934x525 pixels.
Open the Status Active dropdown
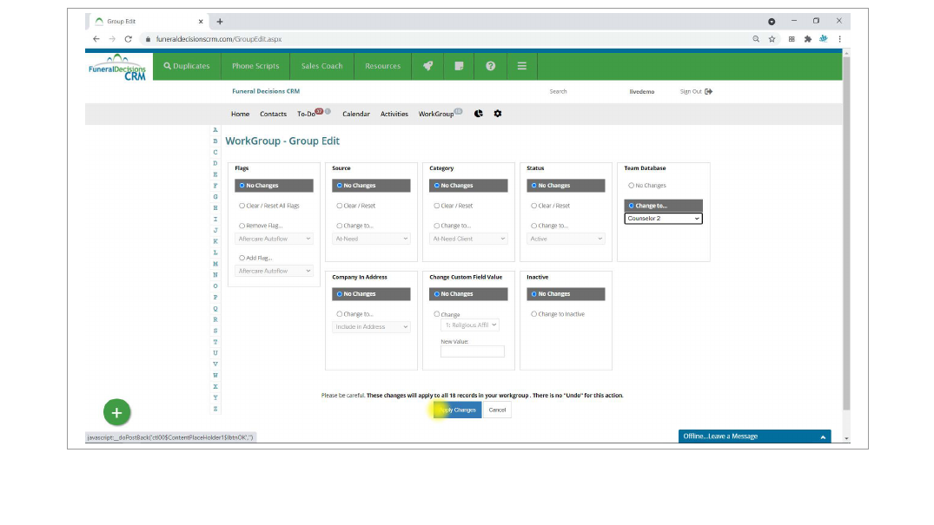[x=566, y=239]
